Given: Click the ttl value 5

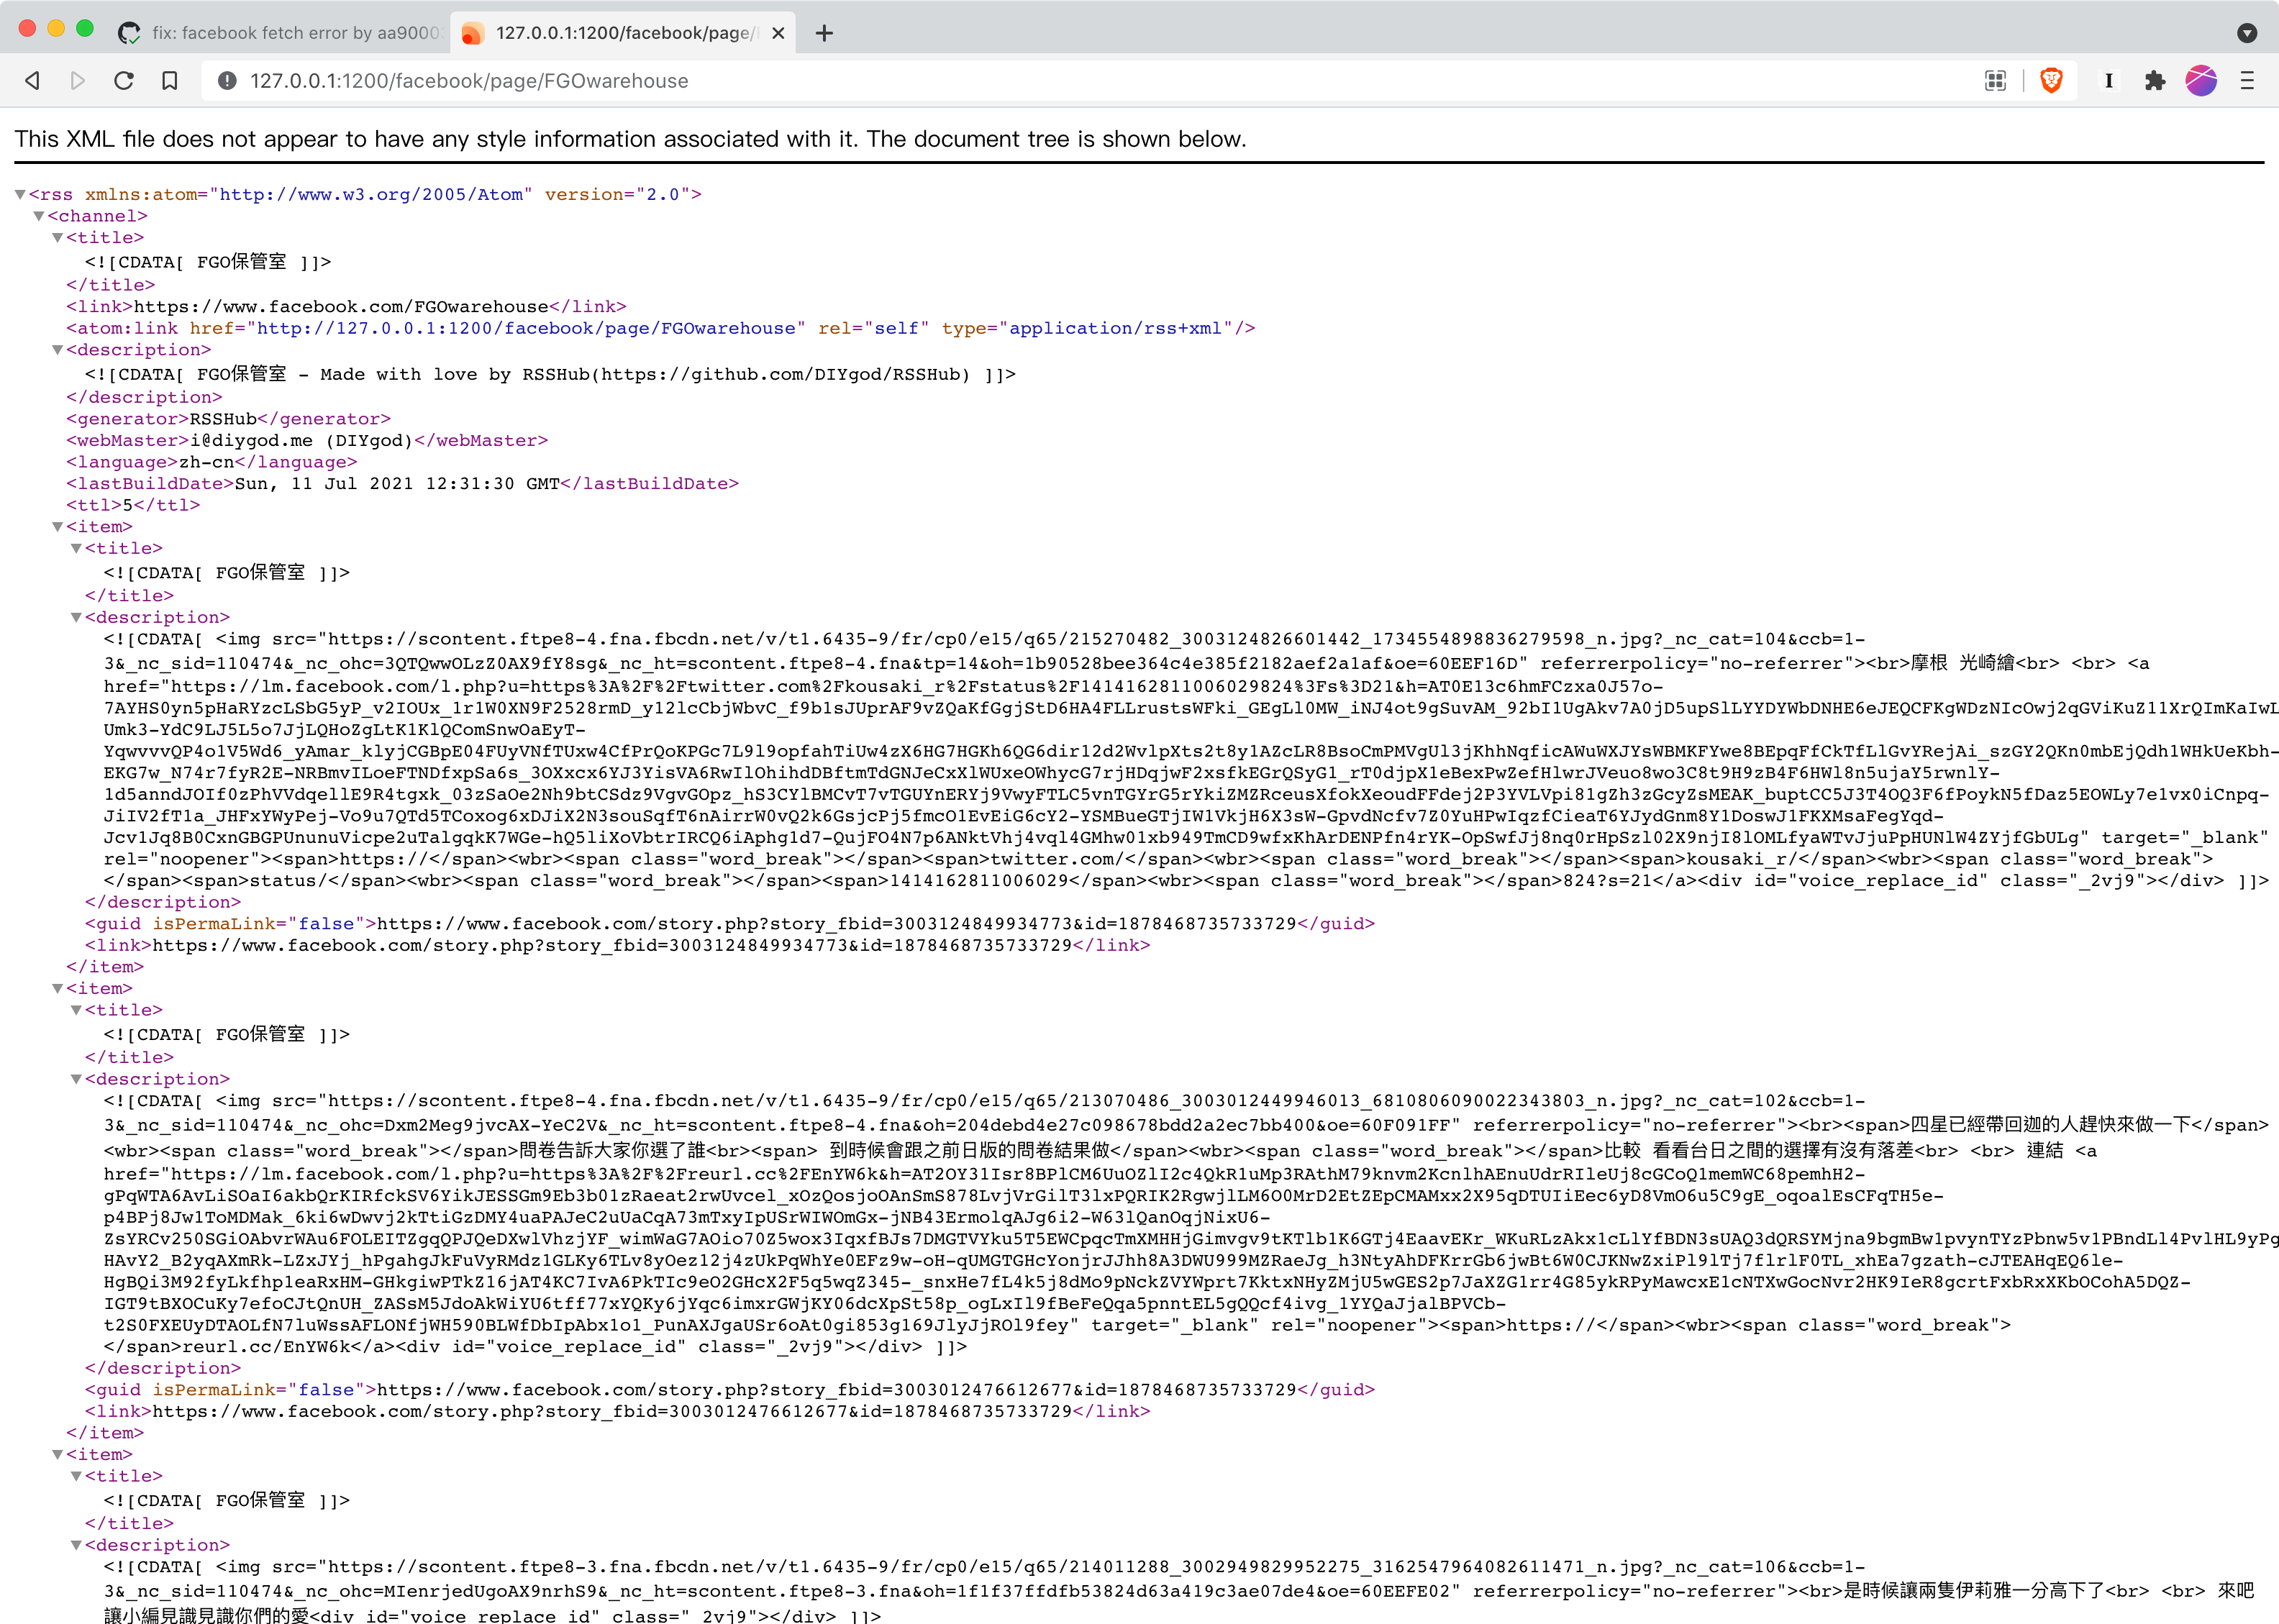Looking at the screenshot, I should [x=128, y=506].
